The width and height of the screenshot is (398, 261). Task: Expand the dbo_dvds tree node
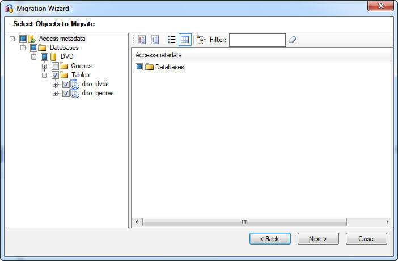click(x=55, y=84)
